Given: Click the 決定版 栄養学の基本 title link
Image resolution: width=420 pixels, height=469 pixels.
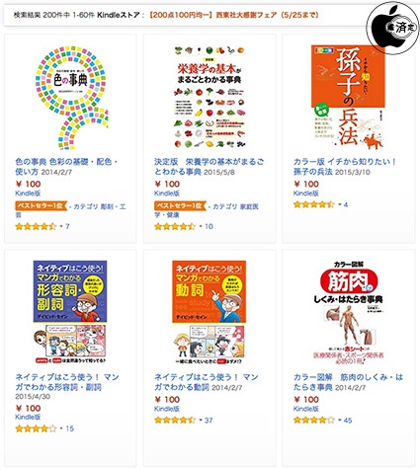Looking at the screenshot, I should coord(209,167).
